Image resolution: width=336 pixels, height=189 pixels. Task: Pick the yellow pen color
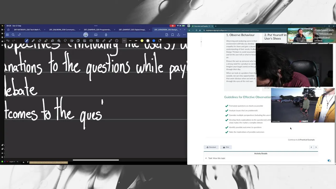pos(142,41)
